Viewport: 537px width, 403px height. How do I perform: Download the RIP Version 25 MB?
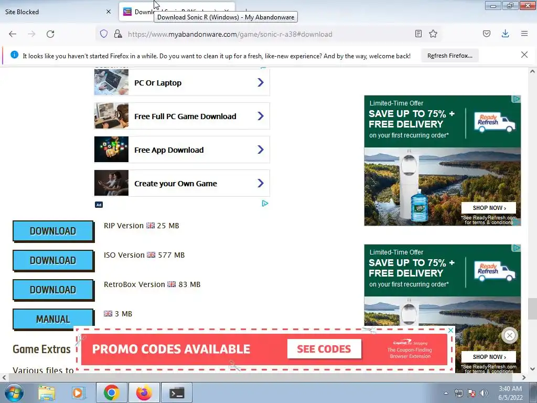click(x=53, y=231)
